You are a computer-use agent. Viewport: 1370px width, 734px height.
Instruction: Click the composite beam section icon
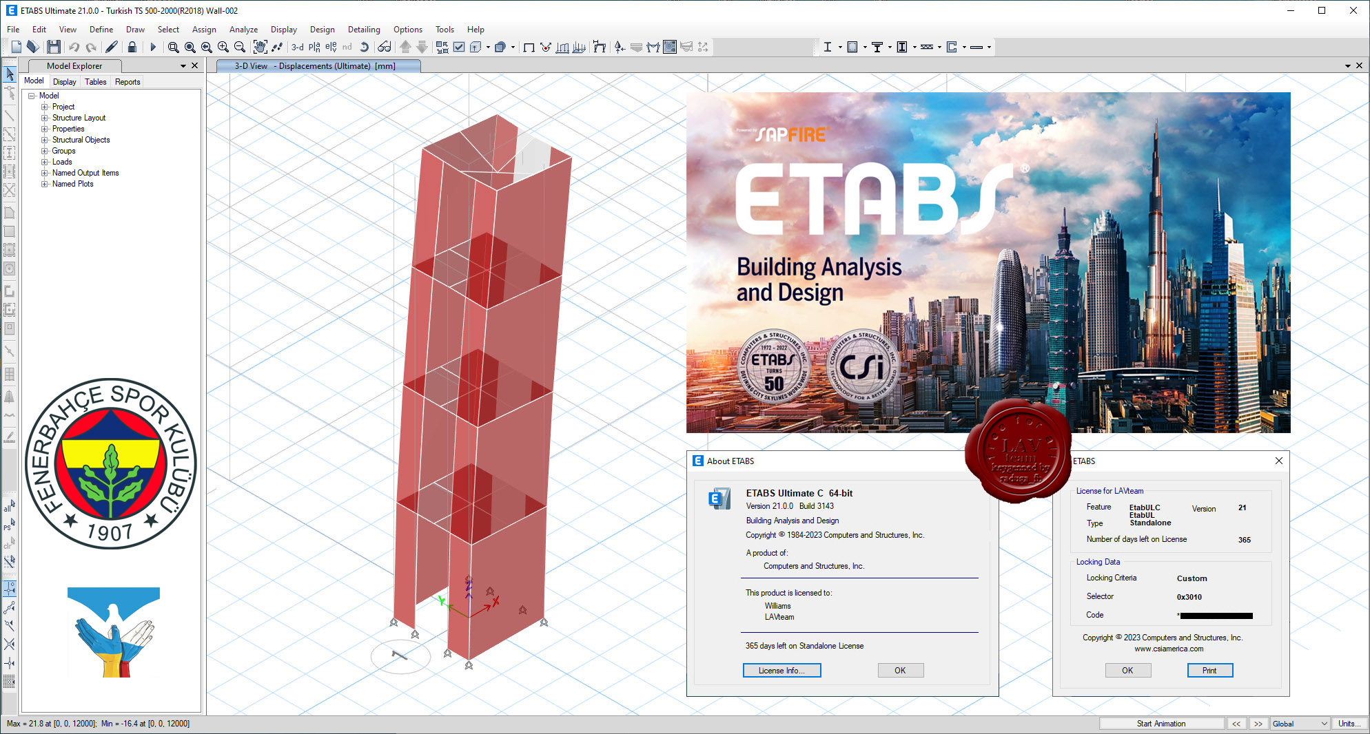coord(877,47)
